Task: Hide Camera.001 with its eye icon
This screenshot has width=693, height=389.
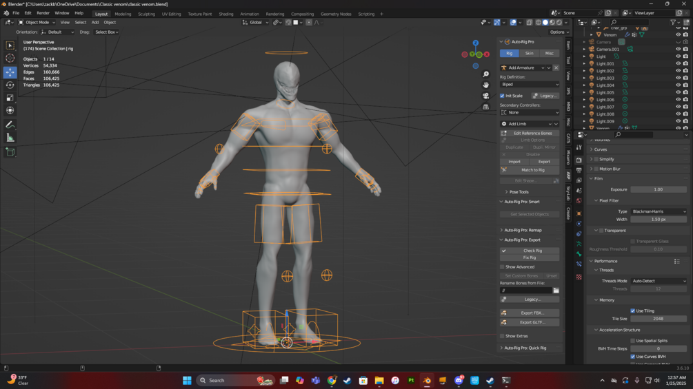Action: point(678,50)
